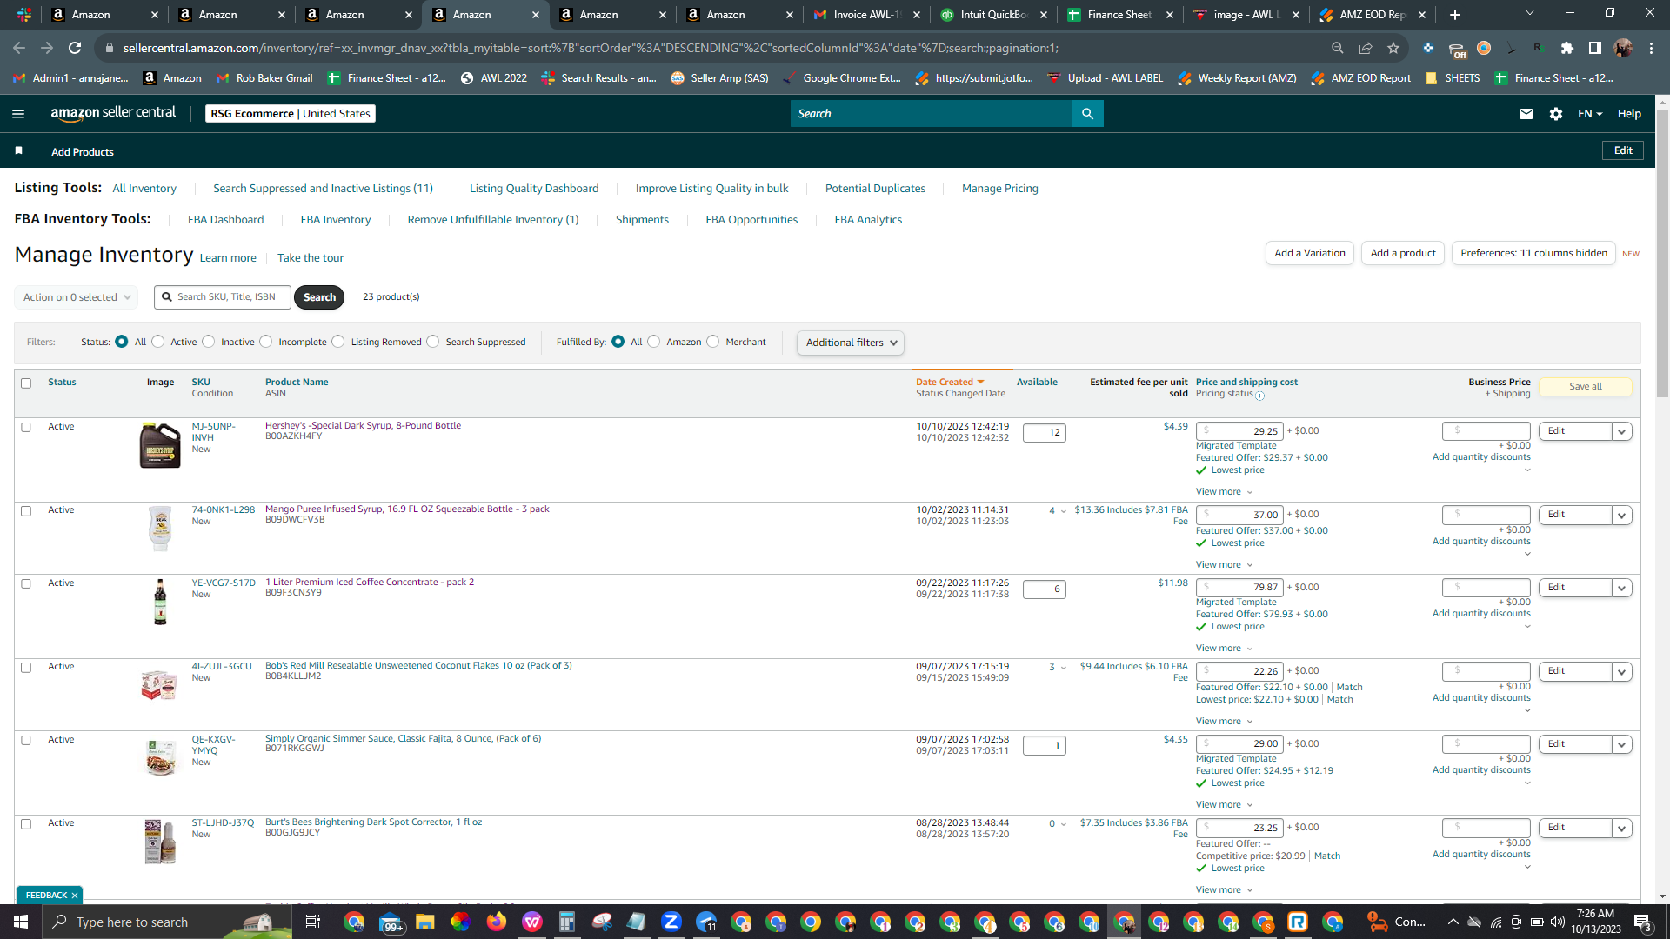The image size is (1670, 939).
Task: Click the share page icon in address bar
Action: pyautogui.click(x=1366, y=48)
